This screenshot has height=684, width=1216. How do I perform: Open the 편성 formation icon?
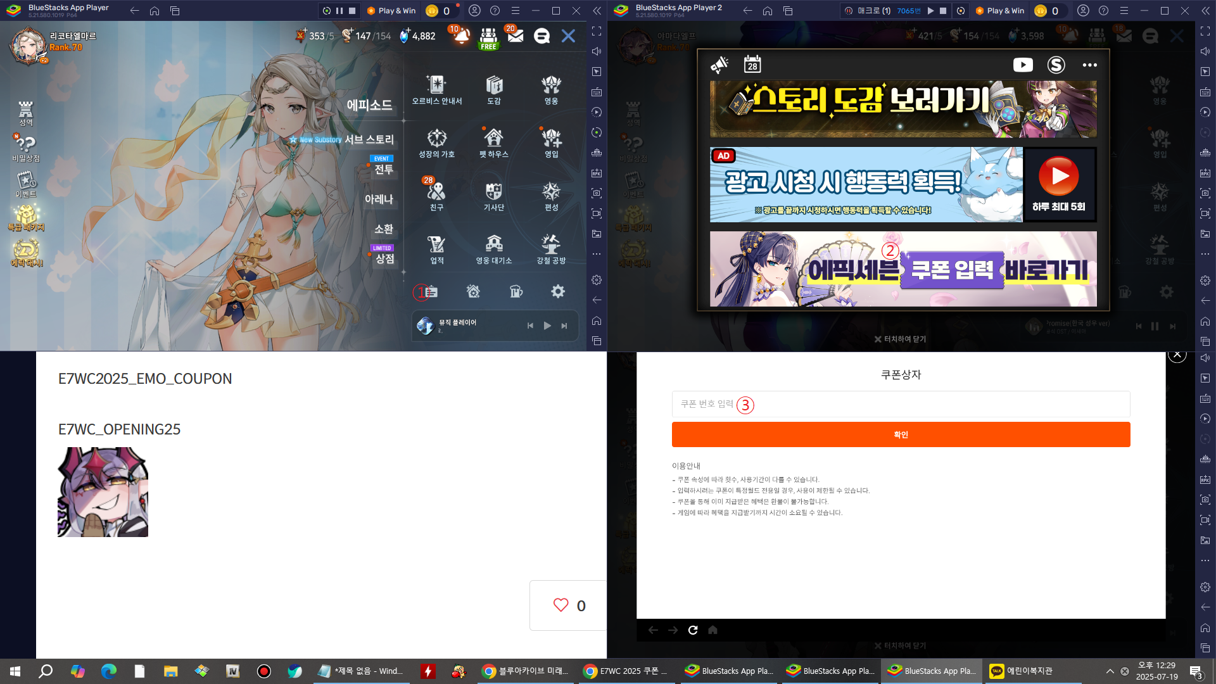point(551,196)
